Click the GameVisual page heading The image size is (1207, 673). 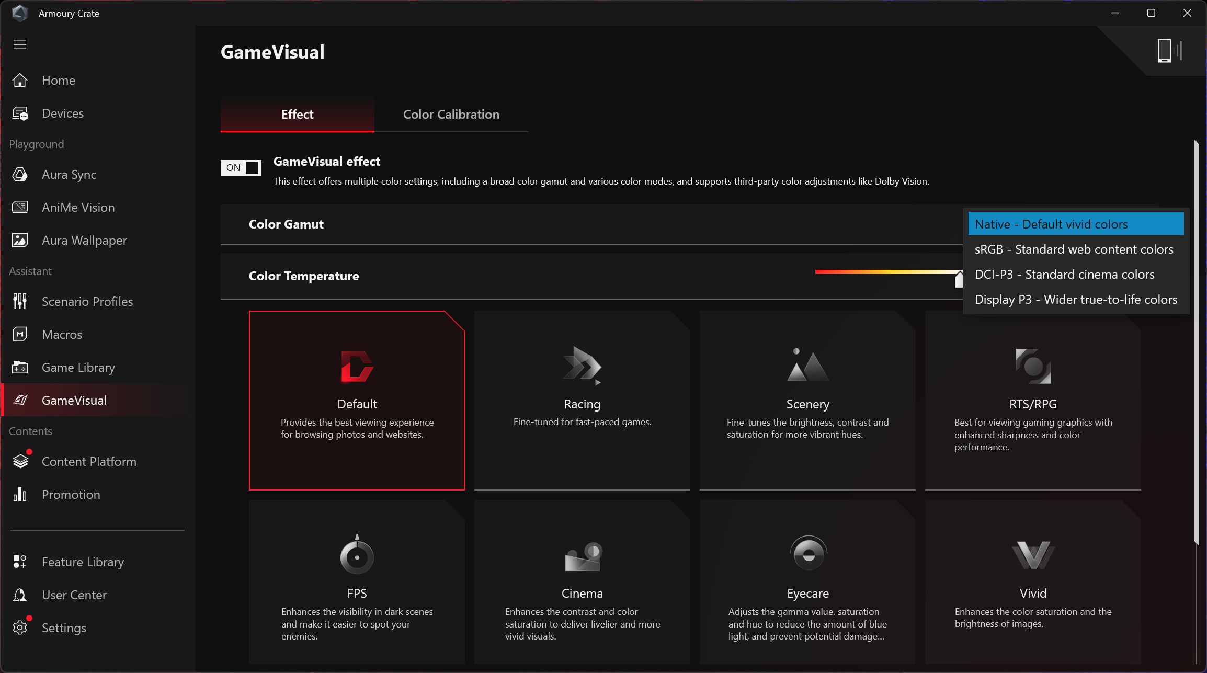pyautogui.click(x=272, y=52)
